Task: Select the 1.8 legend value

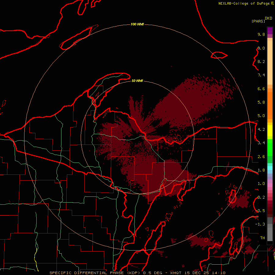Action: pos(261,170)
